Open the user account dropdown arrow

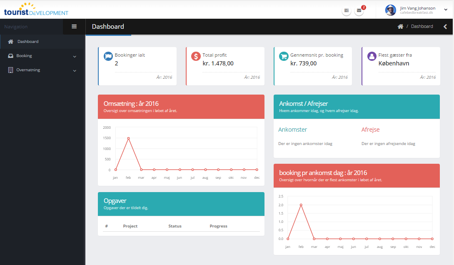(x=446, y=10)
